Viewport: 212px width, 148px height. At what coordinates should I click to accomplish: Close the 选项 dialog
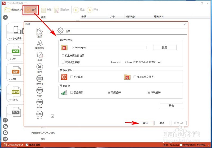point(184,24)
